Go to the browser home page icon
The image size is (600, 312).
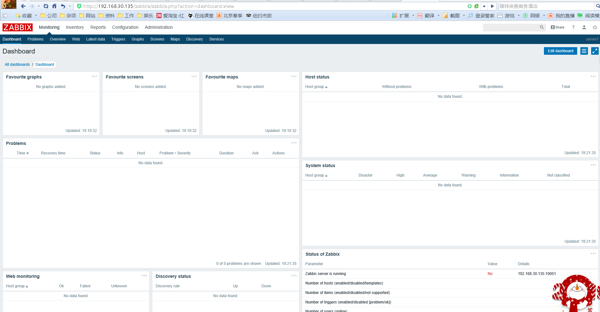tap(54, 6)
